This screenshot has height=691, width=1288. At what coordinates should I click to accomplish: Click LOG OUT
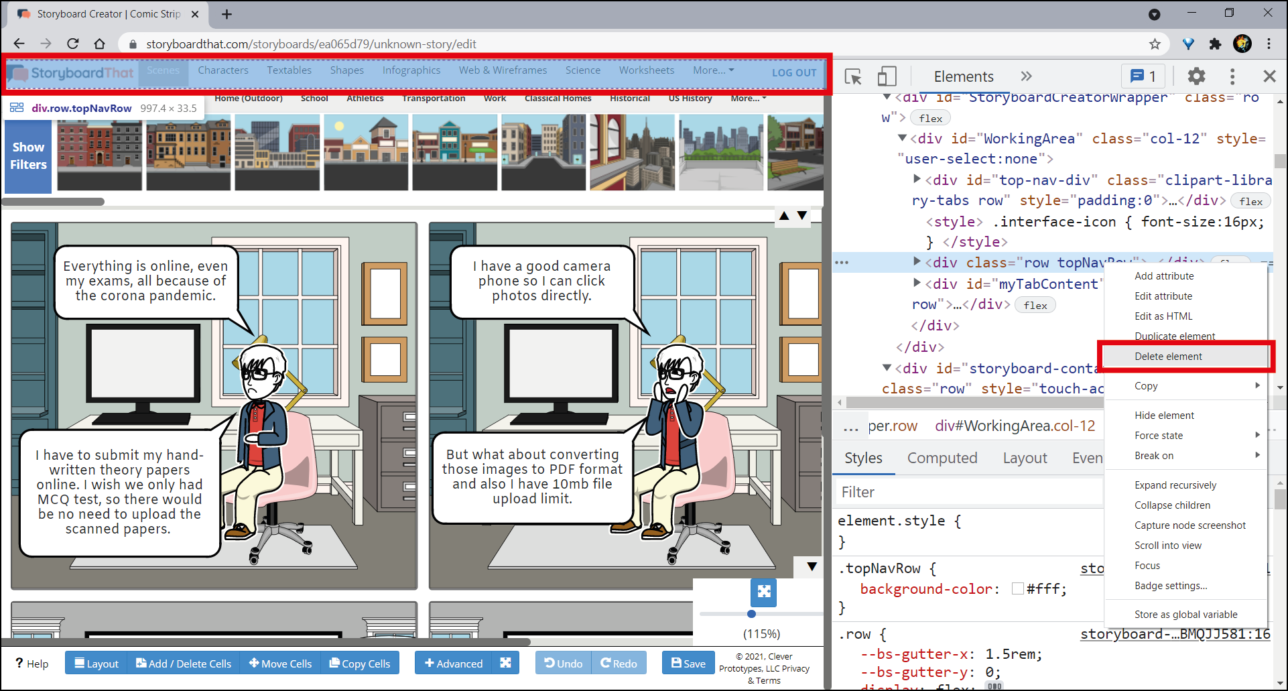click(x=794, y=72)
